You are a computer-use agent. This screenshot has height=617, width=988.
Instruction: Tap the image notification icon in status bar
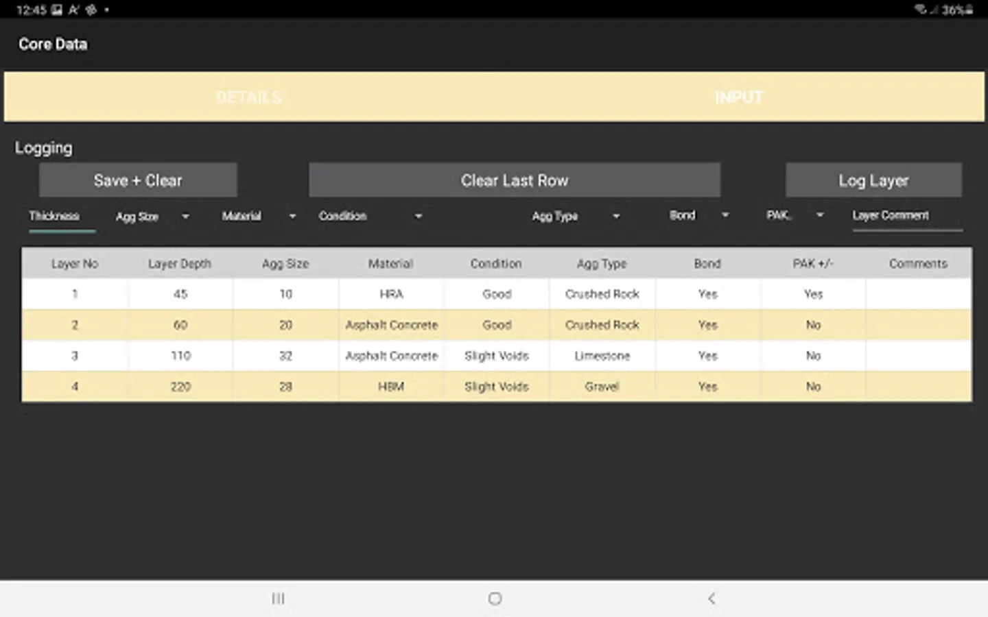[57, 10]
